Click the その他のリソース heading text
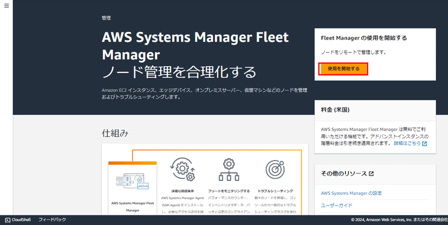Screen dimensions: 448x225 (x=344, y=174)
